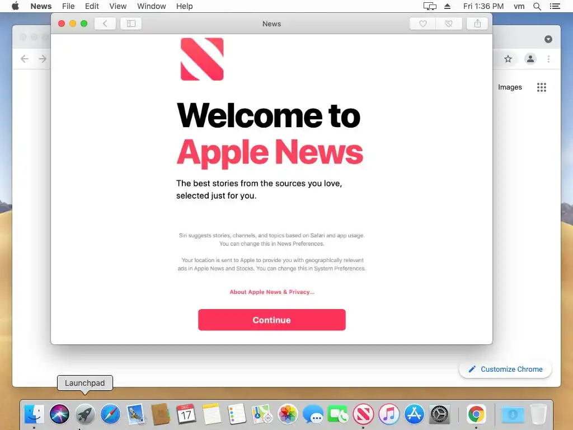Screen dimensions: 573x430
Task: Click the screen mirroring icon in the menu bar
Action: (x=430, y=6)
